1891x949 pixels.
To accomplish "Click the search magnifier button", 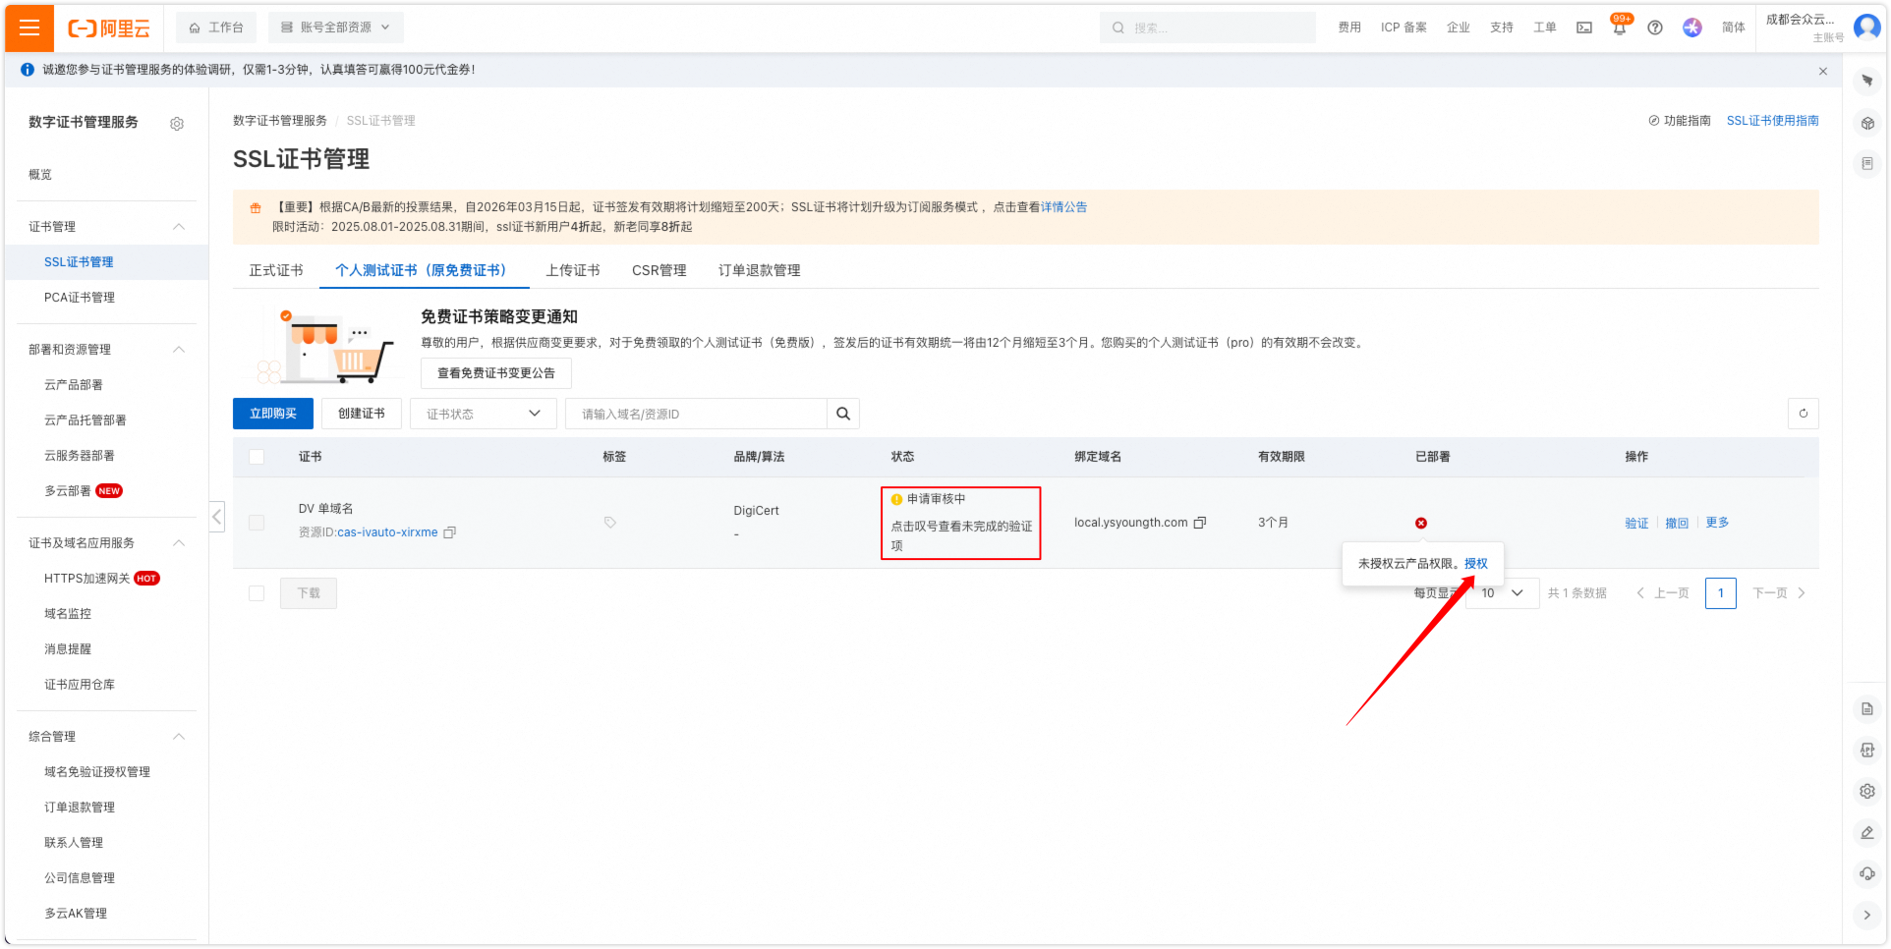I will tap(843, 414).
